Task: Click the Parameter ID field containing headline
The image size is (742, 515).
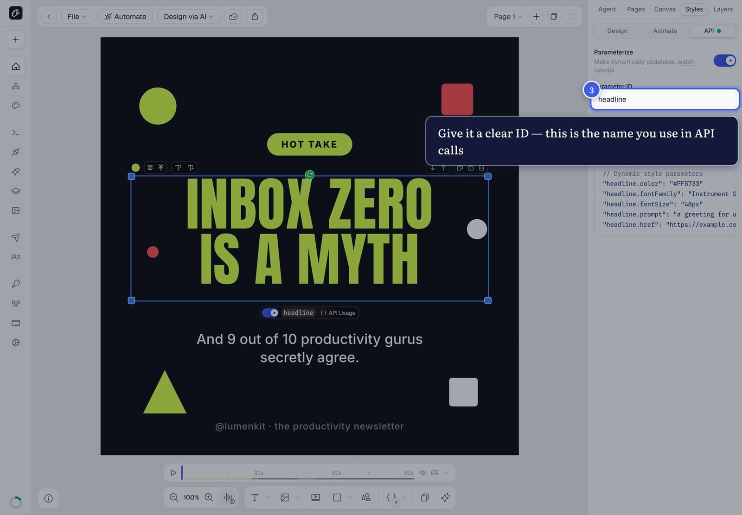Action: (x=664, y=99)
